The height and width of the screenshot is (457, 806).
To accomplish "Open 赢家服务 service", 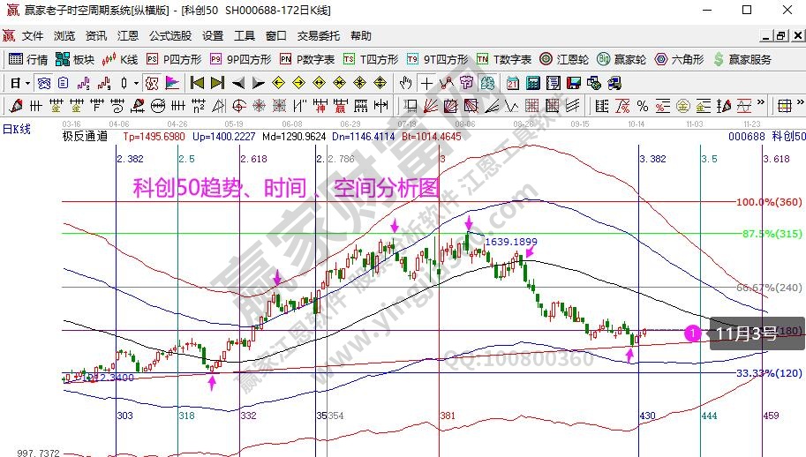I will [742, 60].
